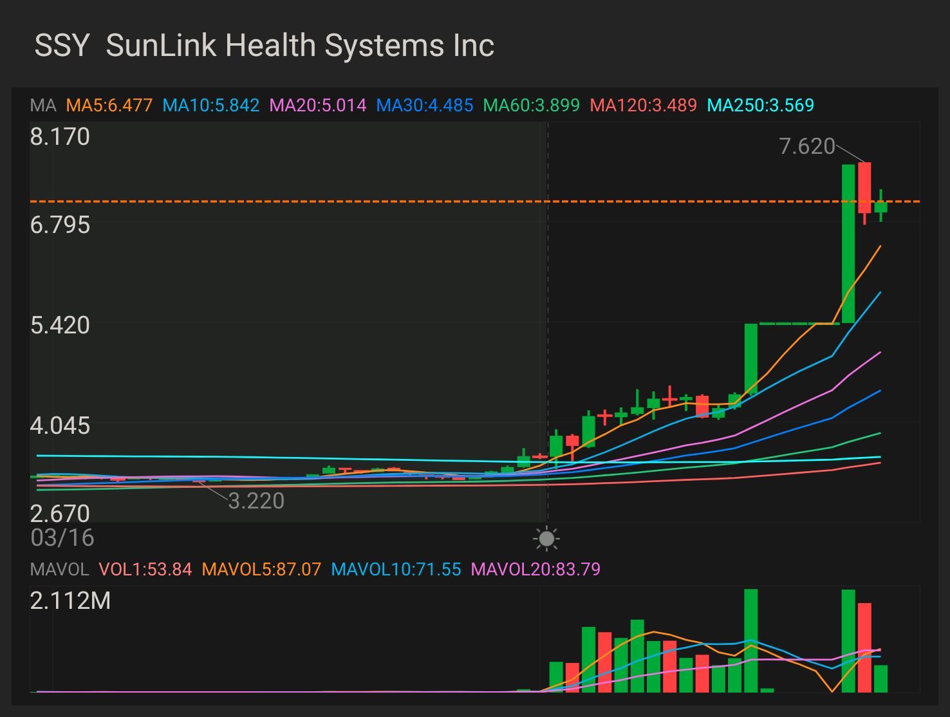This screenshot has width=950, height=717.
Task: Click the 2.670 price axis label
Action: coord(60,514)
